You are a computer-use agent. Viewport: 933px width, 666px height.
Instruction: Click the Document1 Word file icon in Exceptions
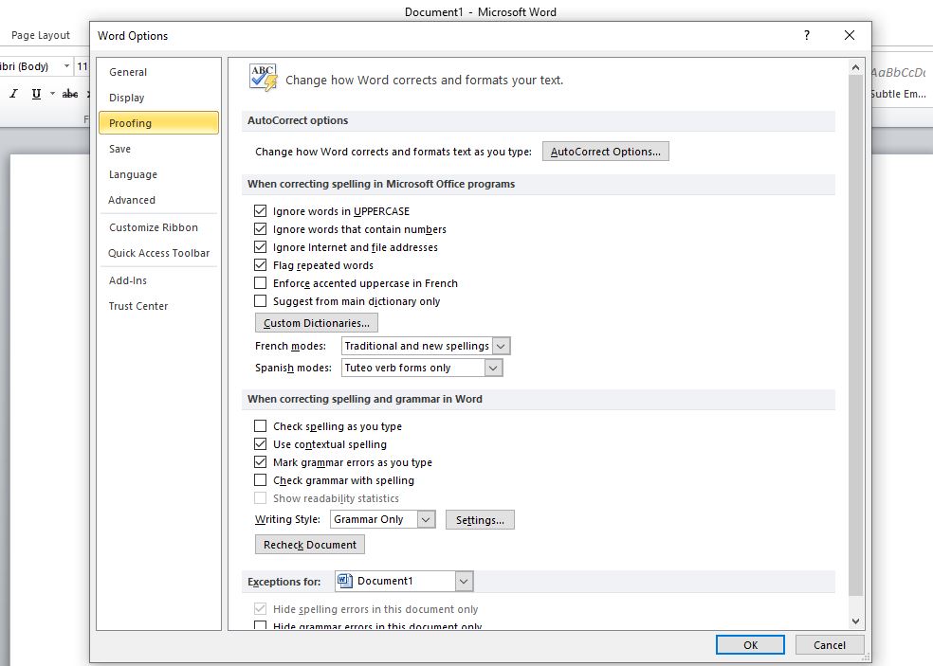345,581
